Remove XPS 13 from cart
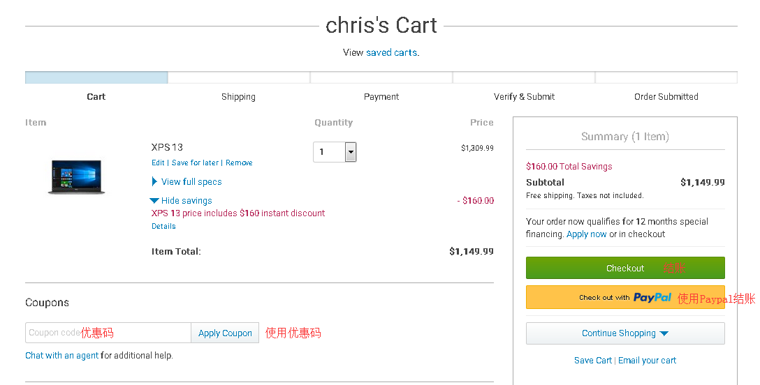Image resolution: width=760 pixels, height=385 pixels. (x=239, y=163)
